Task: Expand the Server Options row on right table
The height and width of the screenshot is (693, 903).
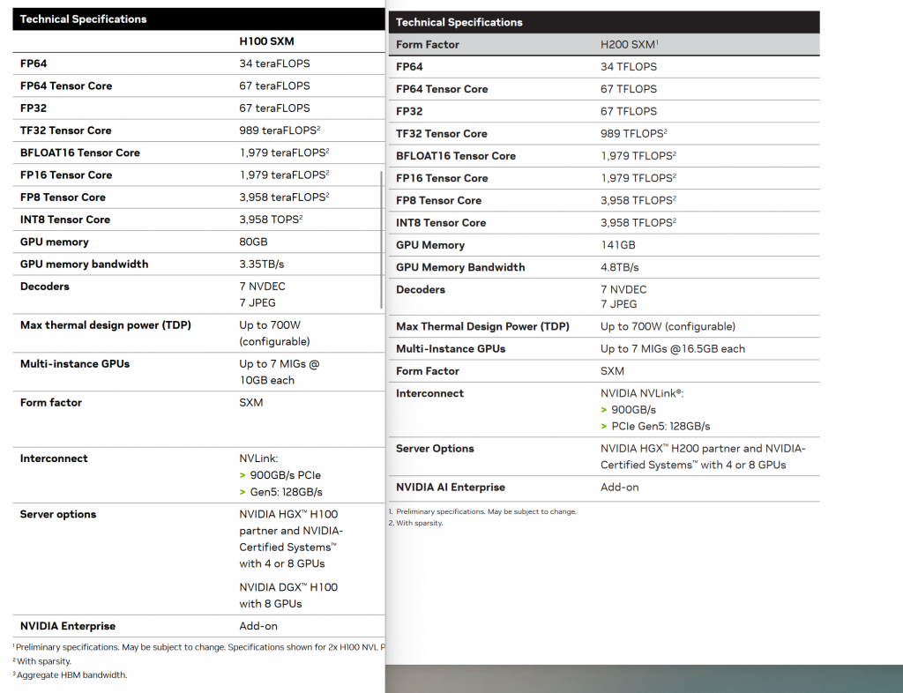Action: 436,449
